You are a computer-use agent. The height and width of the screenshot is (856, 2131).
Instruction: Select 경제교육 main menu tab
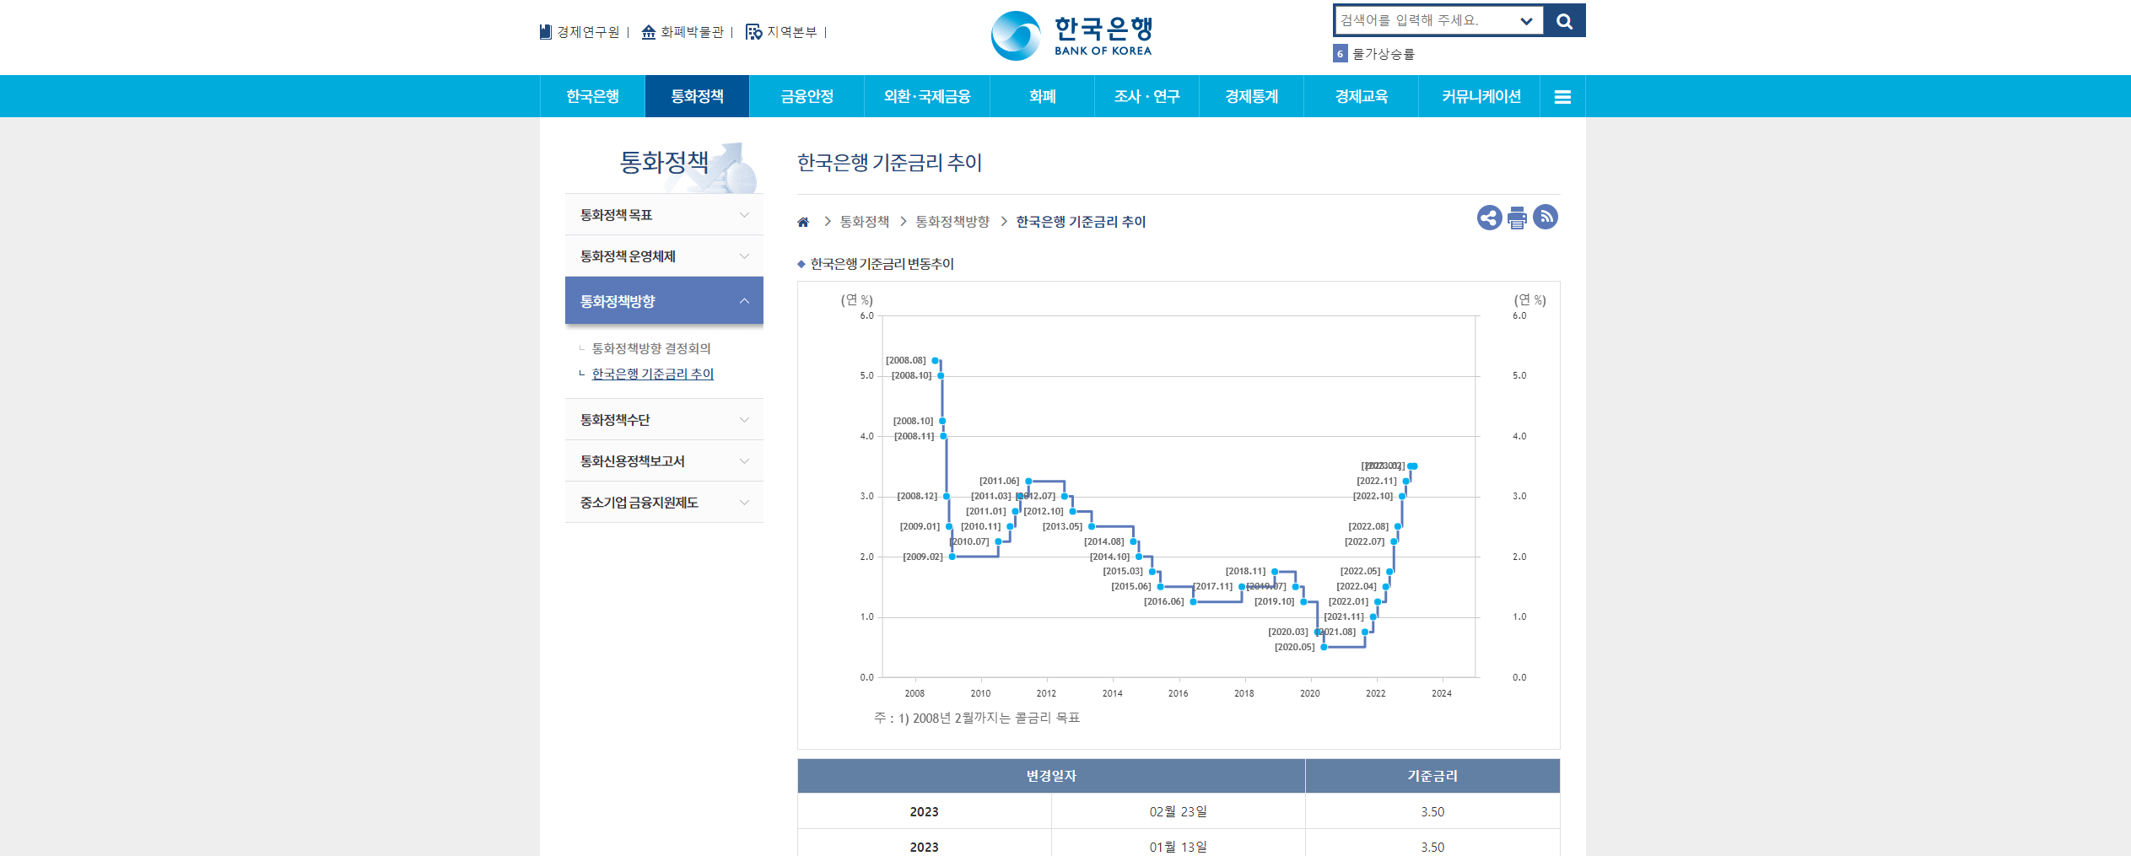1361,96
